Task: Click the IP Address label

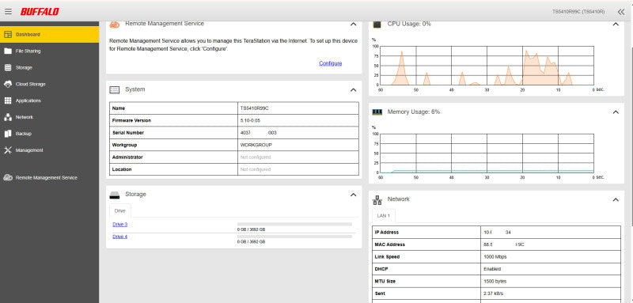Action: tap(387, 233)
